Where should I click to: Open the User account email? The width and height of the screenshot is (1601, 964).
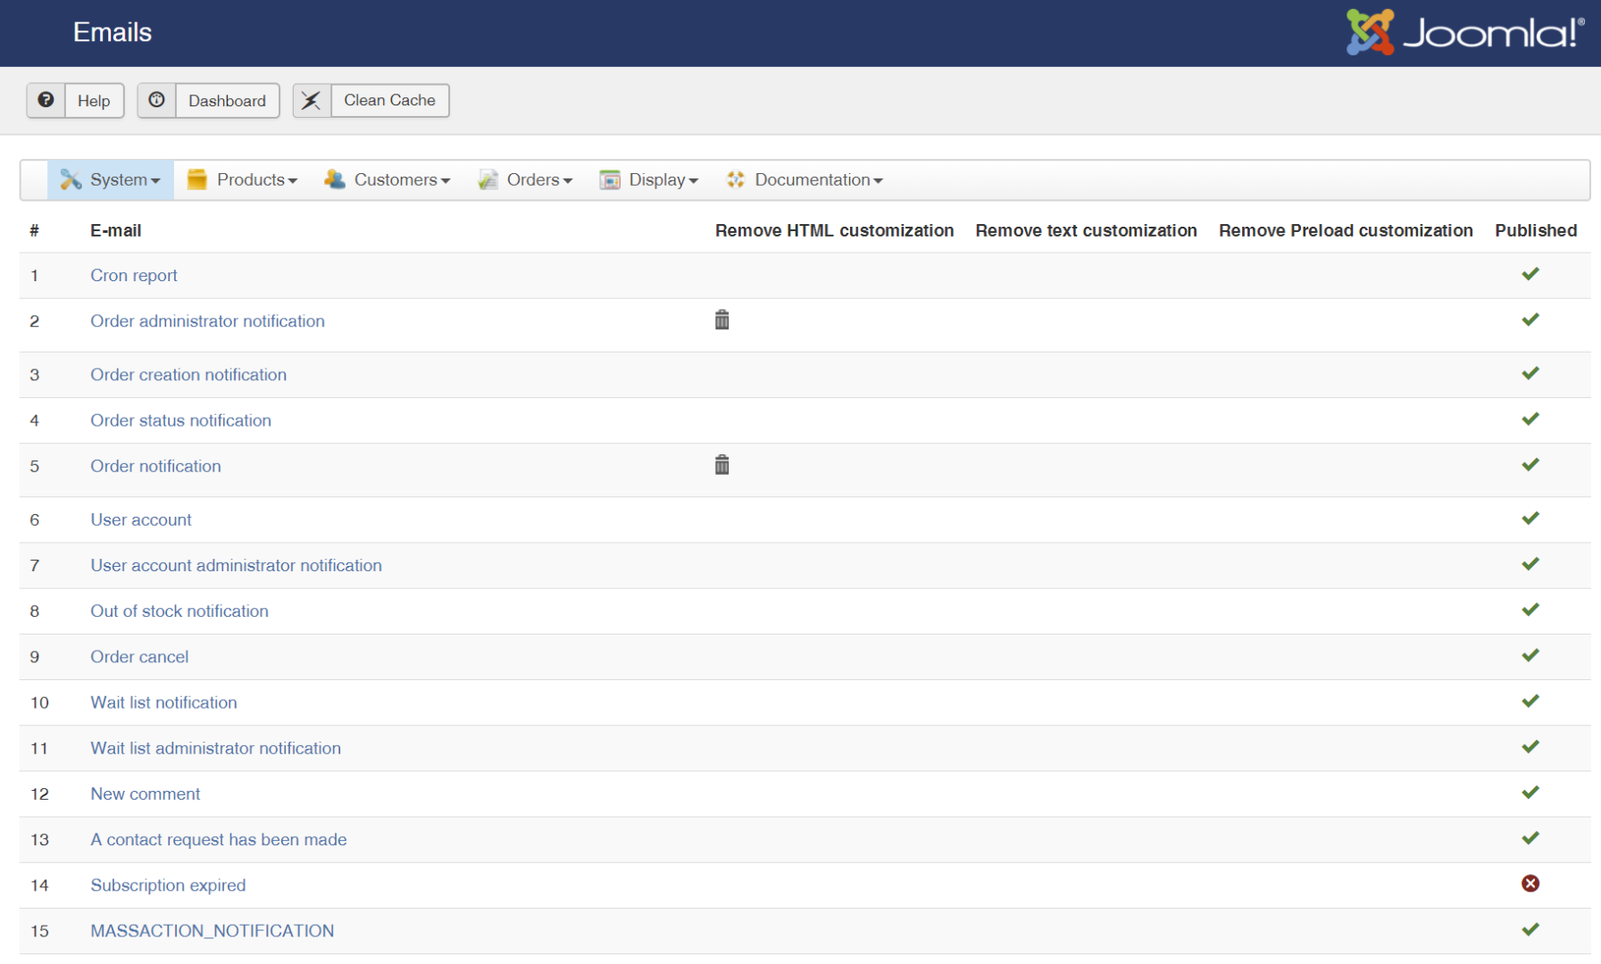[x=141, y=519]
